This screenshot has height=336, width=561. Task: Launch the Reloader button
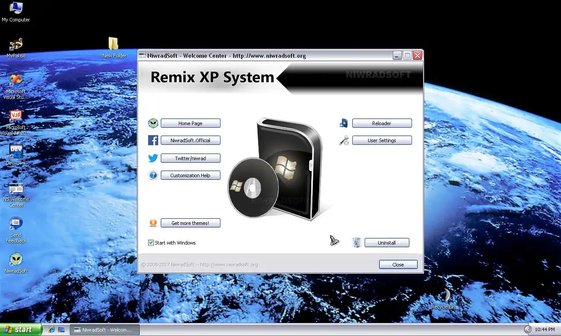[382, 123]
